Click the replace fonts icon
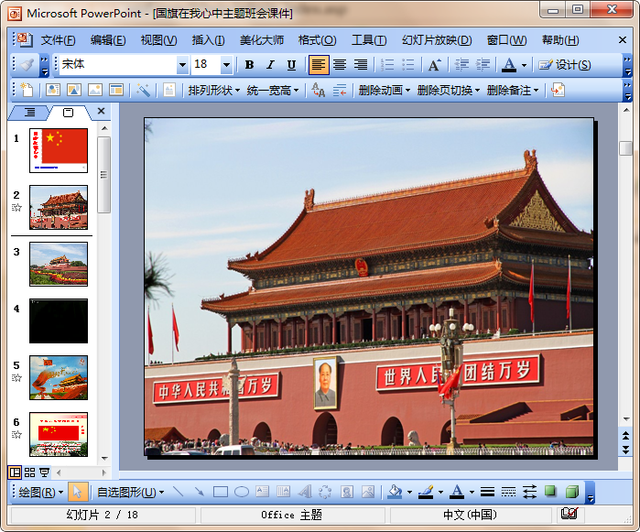Image resolution: width=640 pixels, height=532 pixels. click(x=318, y=90)
